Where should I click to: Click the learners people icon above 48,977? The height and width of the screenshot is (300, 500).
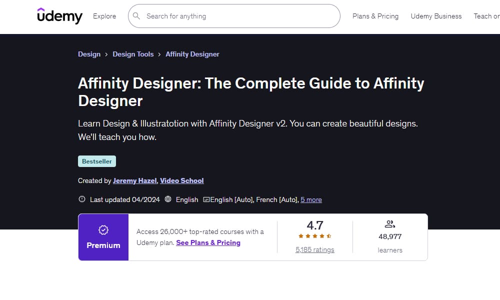[x=390, y=224]
